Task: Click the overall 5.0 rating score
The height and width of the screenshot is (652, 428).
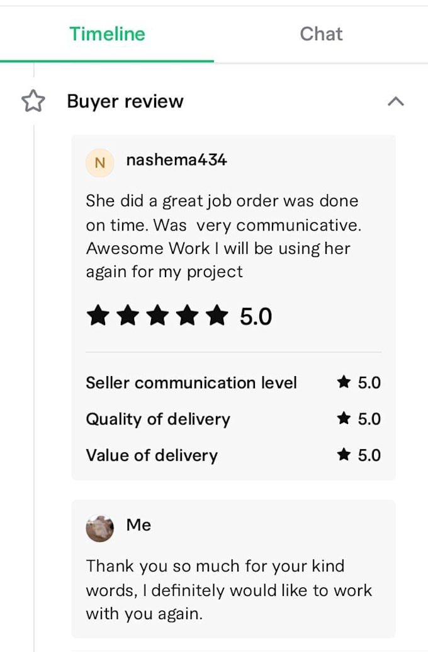Action: [256, 316]
